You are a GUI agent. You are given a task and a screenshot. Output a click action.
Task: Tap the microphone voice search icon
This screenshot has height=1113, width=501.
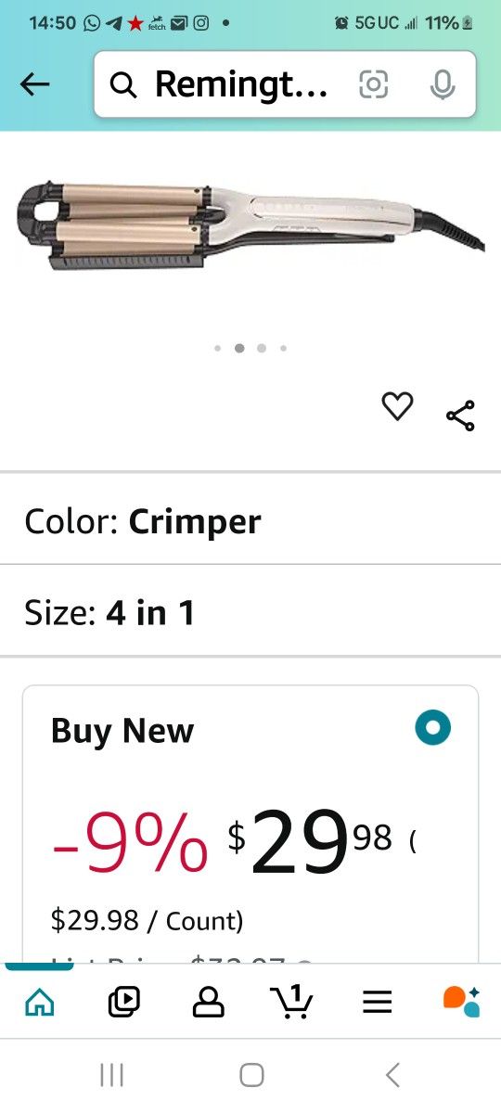point(443,84)
